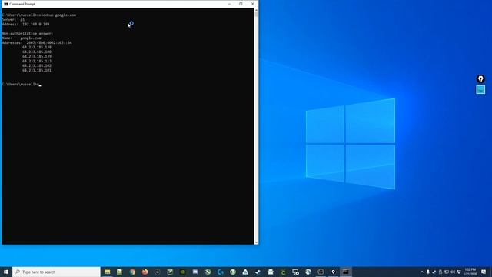Image resolution: width=492 pixels, height=277 pixels.
Task: Click the 'Non-authoritative answer:' line
Action: click(28, 33)
